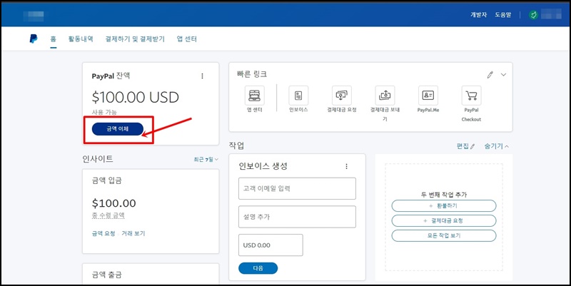Open the 앱 센터 tab

(187, 39)
